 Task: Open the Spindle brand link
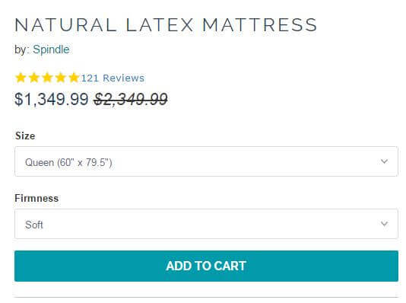(51, 49)
